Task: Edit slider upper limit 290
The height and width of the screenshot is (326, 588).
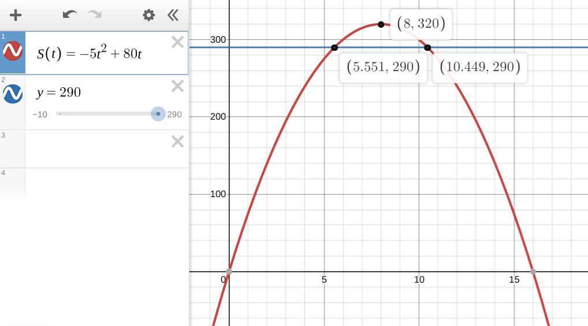Action: tap(174, 114)
